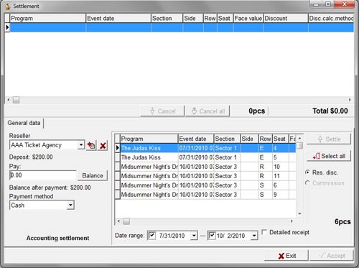Click the ticket list horizontal scrollbar thumb
Screen dimensions: 359x268
coord(126,221)
